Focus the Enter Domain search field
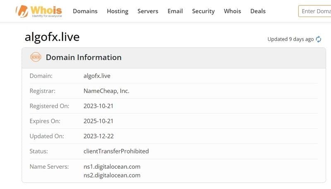This screenshot has height=189, width=331. click(x=315, y=11)
